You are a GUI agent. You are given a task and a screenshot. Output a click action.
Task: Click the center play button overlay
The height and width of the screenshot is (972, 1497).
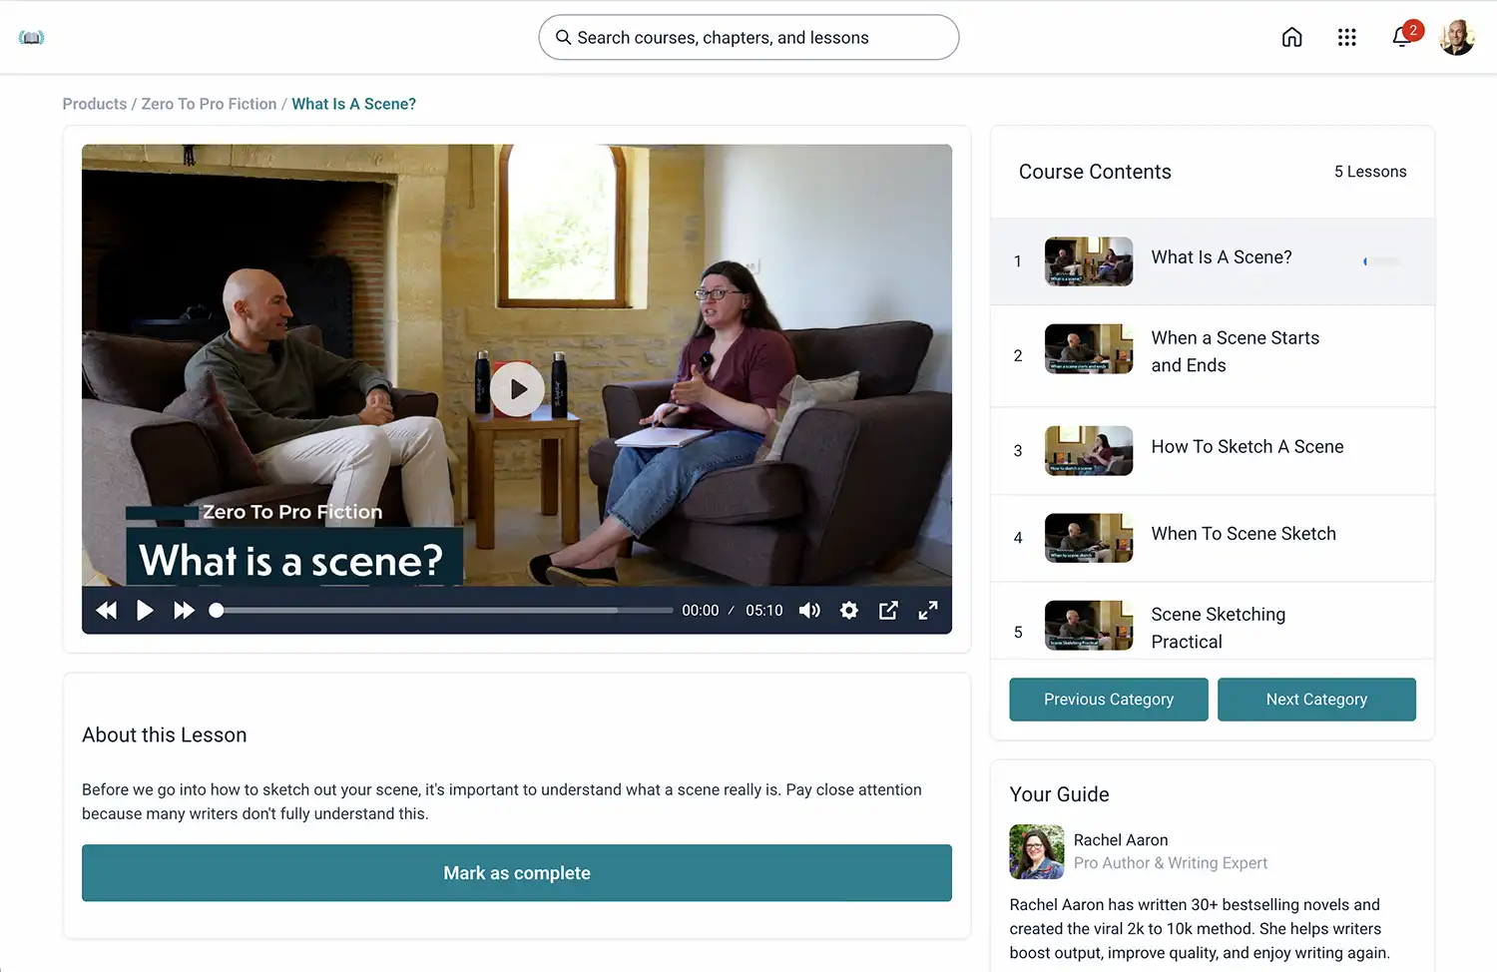coord(517,388)
